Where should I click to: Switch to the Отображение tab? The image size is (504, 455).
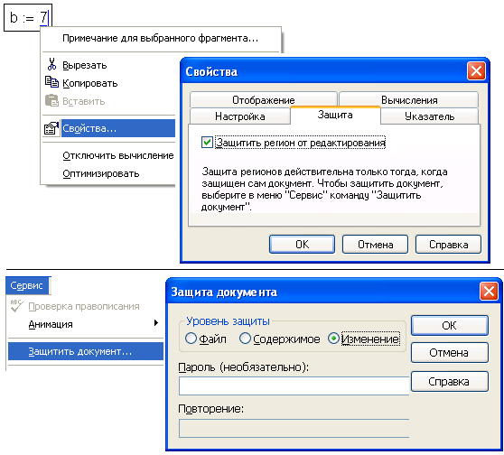point(263,99)
